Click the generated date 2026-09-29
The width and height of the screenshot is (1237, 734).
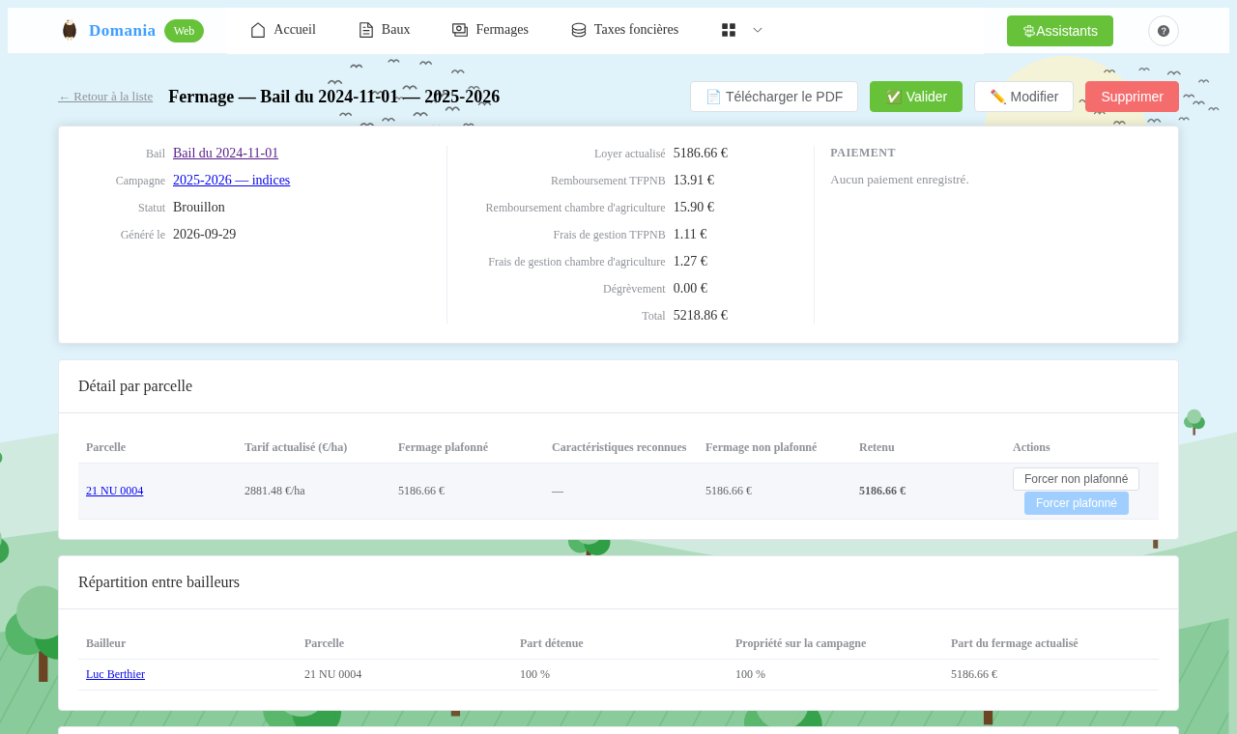[204, 235]
